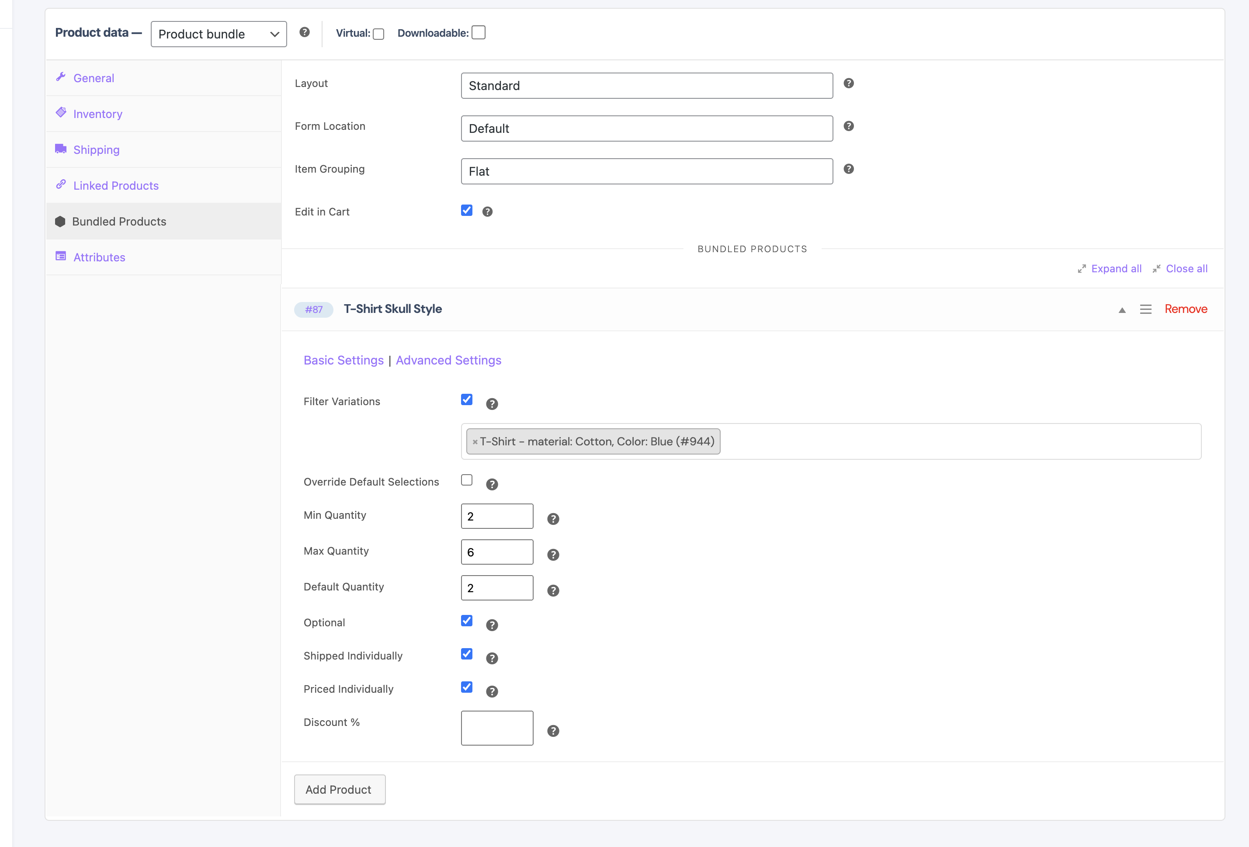Uncheck the Optional checkbox
1249x847 pixels.
[466, 621]
